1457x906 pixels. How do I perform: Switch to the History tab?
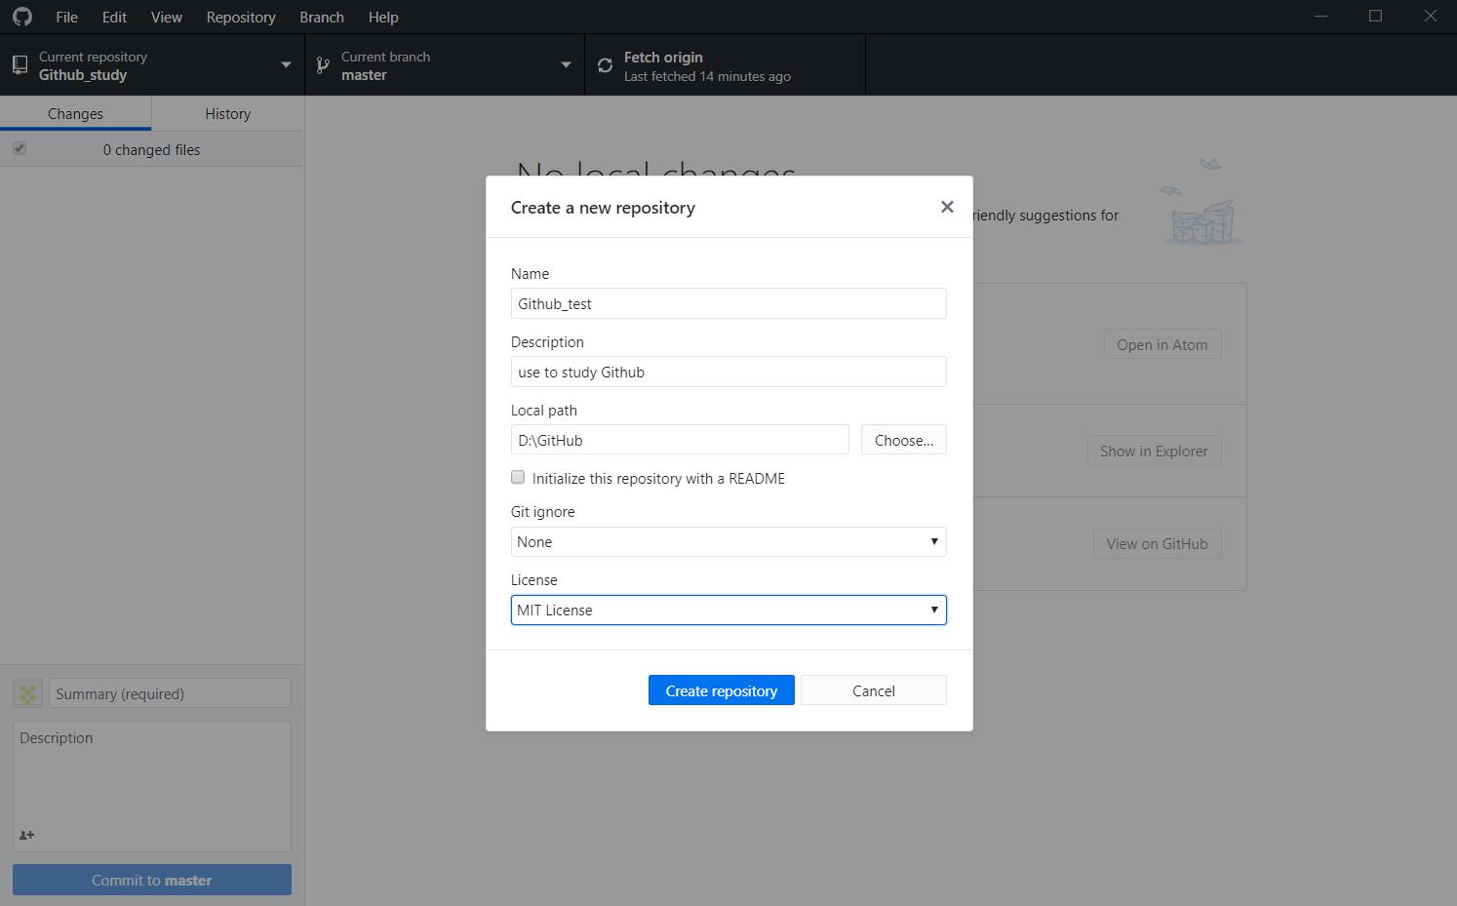click(x=226, y=113)
